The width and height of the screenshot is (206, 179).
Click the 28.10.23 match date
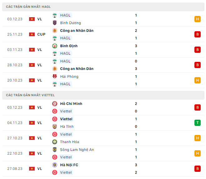point(15,65)
